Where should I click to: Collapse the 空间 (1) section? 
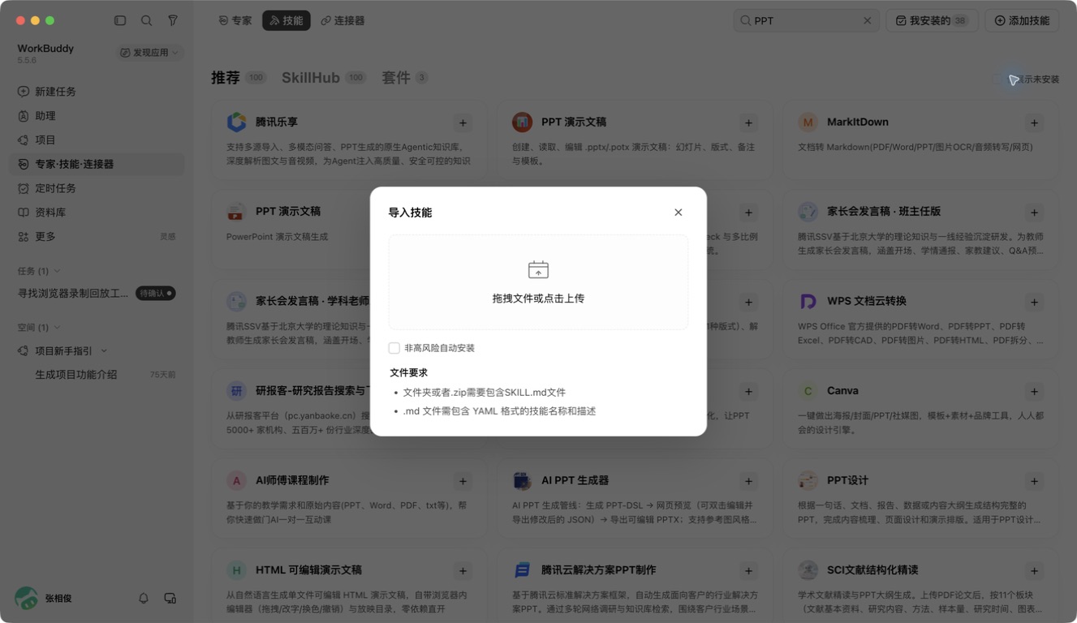(39, 328)
